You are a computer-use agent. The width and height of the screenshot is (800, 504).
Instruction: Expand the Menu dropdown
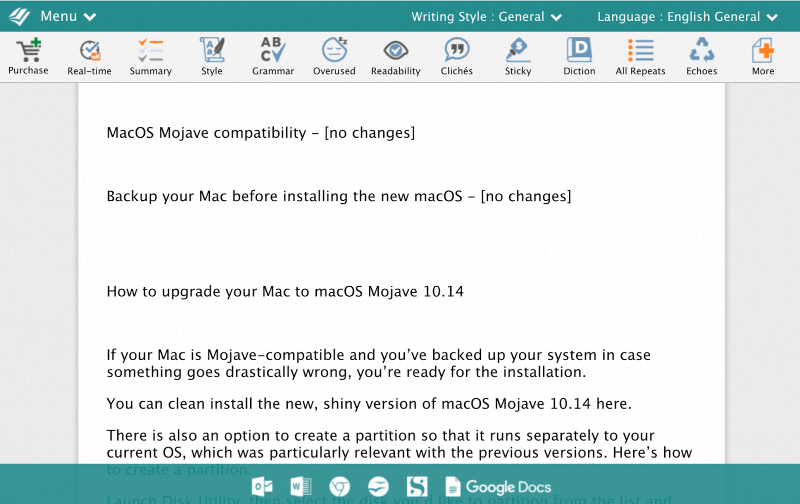point(68,16)
